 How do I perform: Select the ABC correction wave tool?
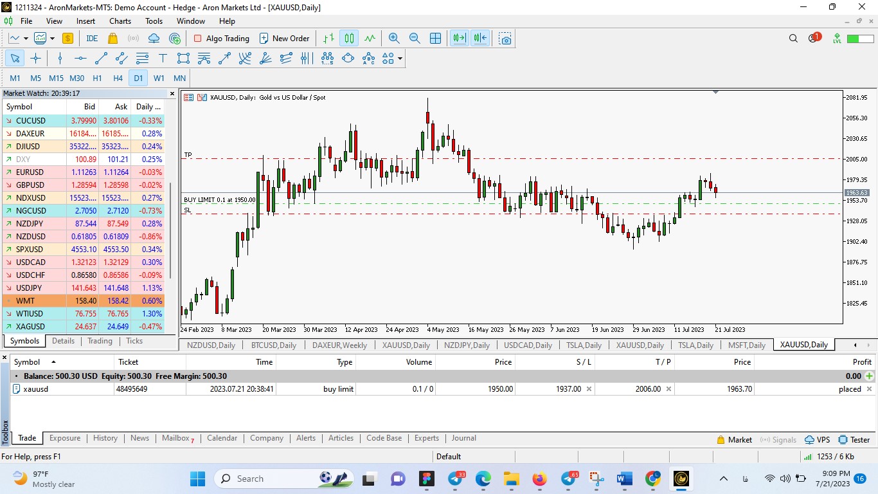368,59
